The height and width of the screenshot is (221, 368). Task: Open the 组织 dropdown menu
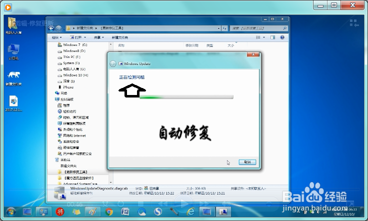coord(56,37)
